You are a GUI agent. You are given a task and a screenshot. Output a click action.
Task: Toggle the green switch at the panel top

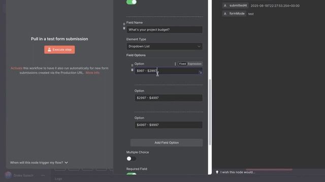point(132,2)
